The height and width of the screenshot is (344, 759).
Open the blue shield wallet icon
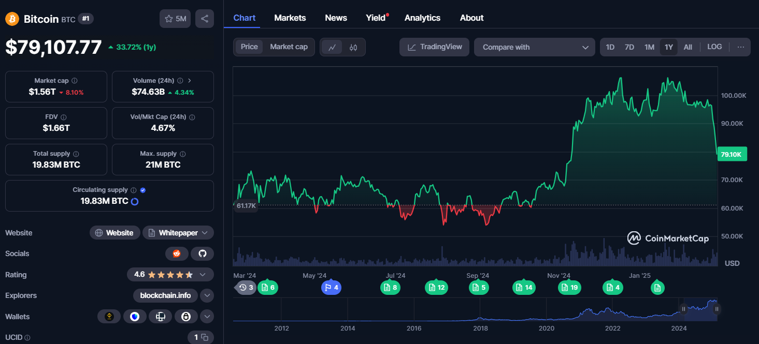[x=135, y=316]
